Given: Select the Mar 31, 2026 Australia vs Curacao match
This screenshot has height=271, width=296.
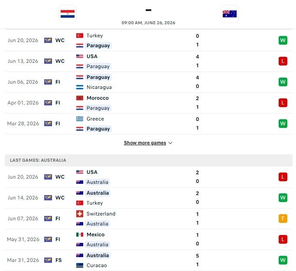Looking at the screenshot, I should tap(149, 261).
